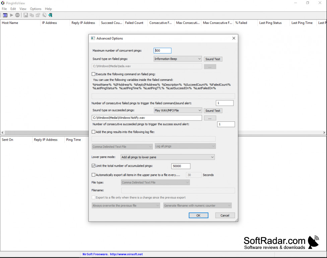Image resolution: width=327 pixels, height=258 pixels.
Task: Click the Save floppy disk icon
Action: tap(26, 15)
